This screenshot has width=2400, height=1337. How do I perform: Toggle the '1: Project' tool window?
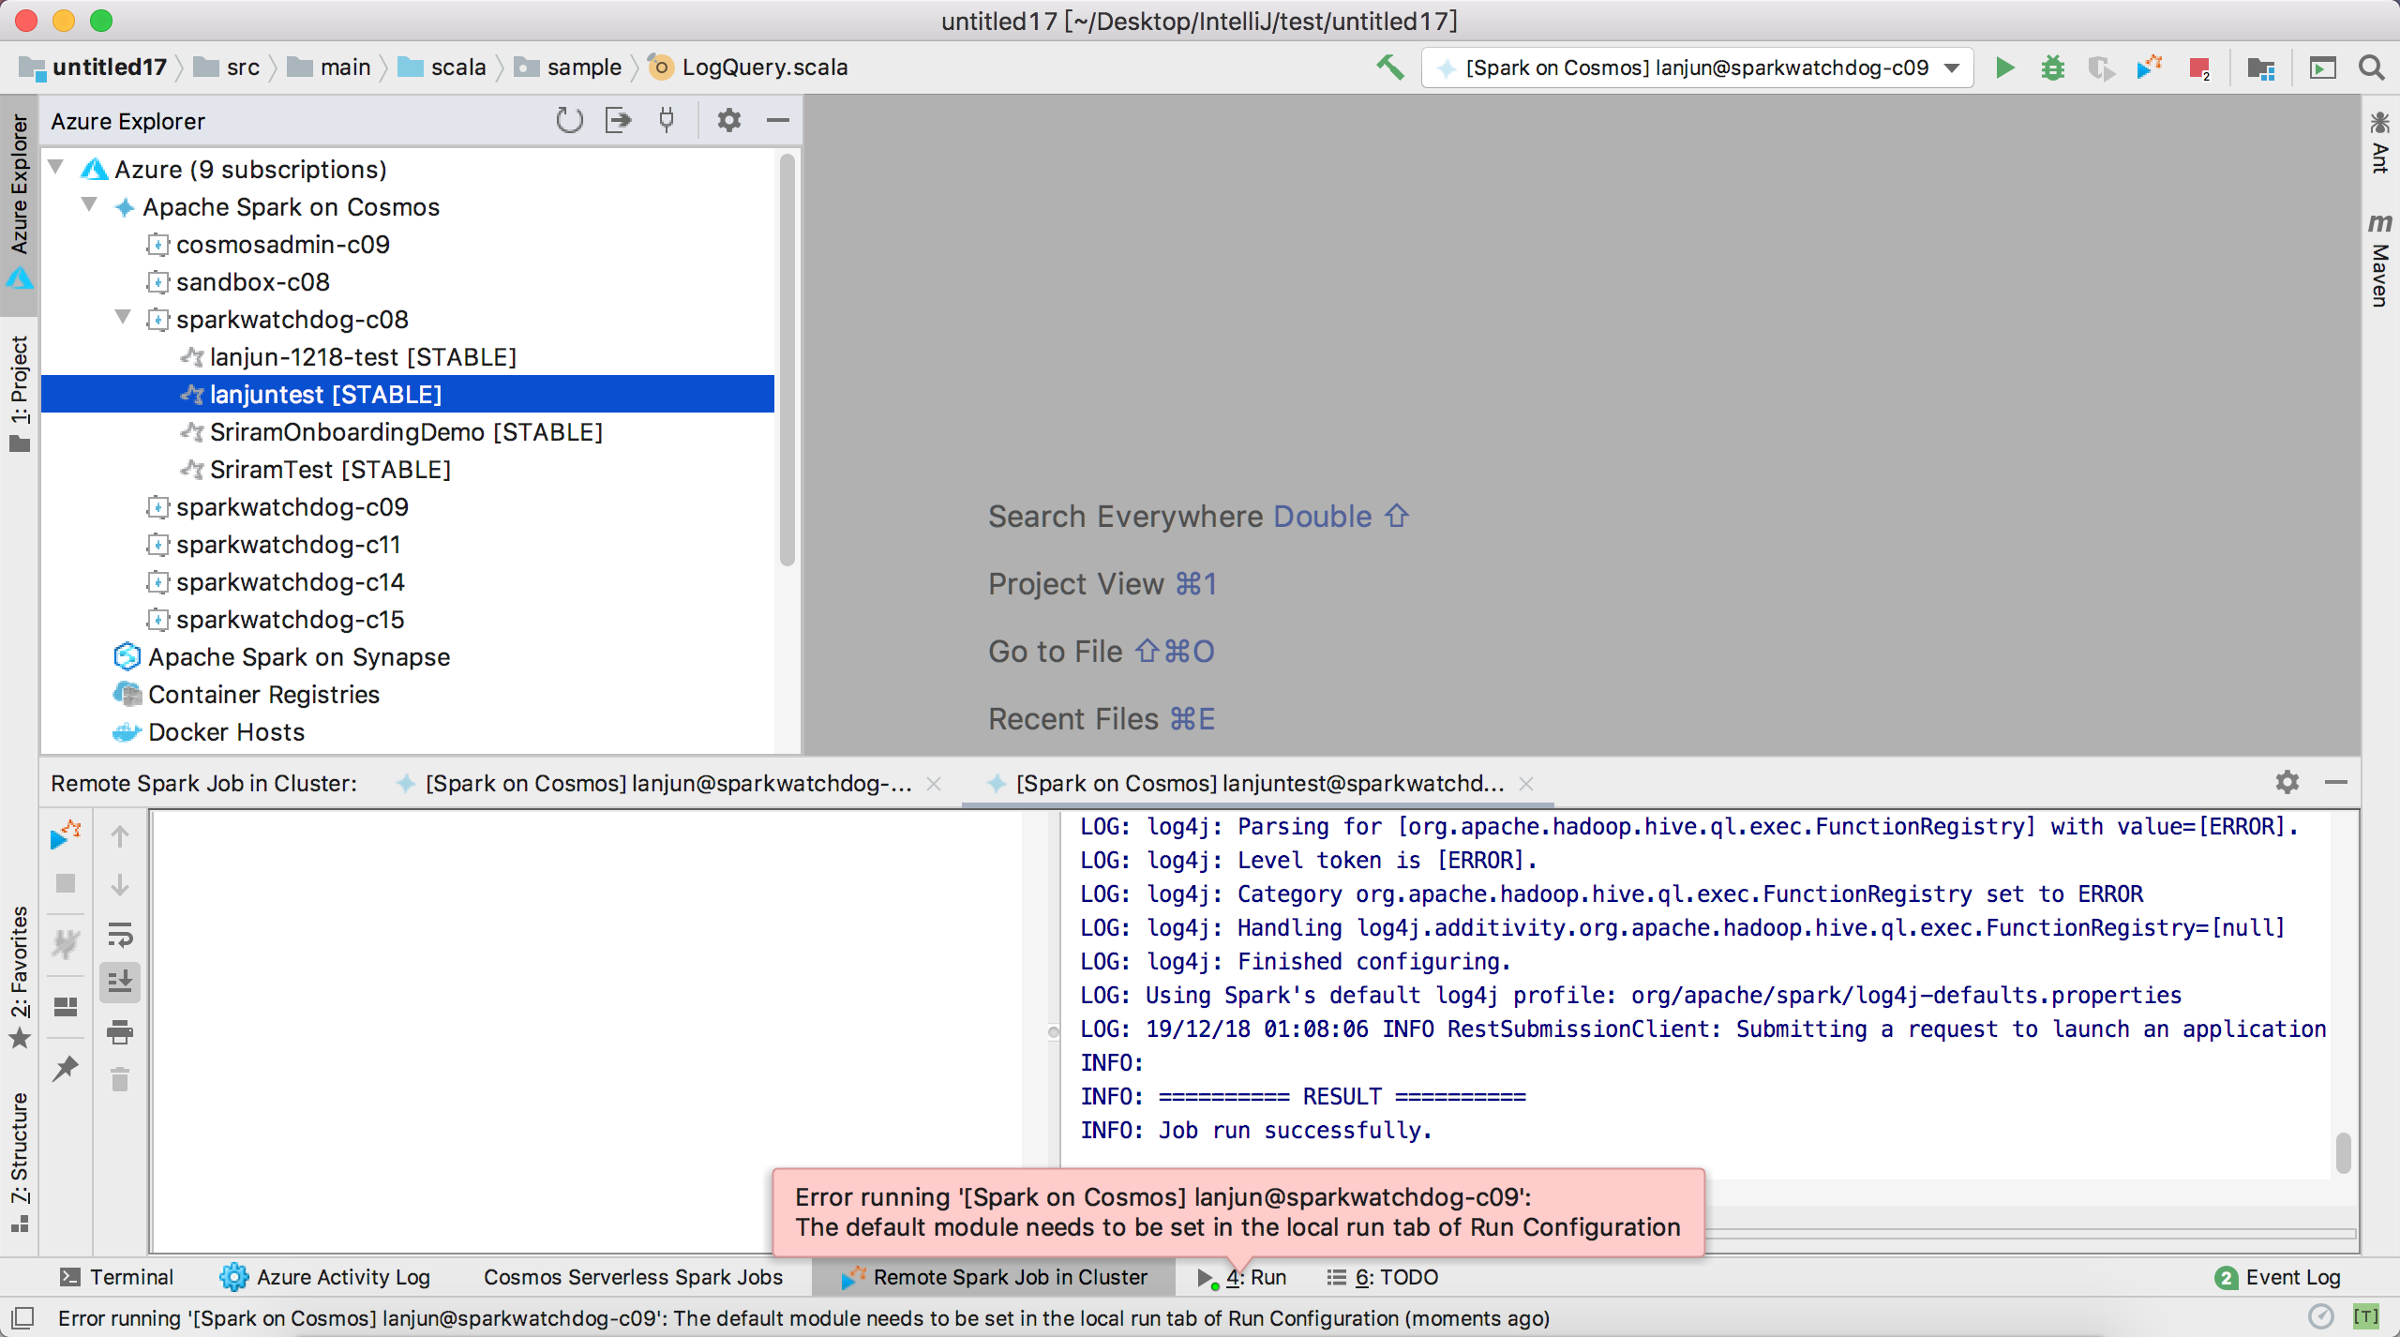(20, 394)
